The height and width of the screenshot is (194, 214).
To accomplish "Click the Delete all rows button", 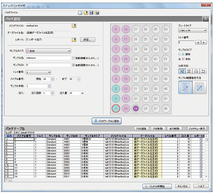I will click(175, 129).
